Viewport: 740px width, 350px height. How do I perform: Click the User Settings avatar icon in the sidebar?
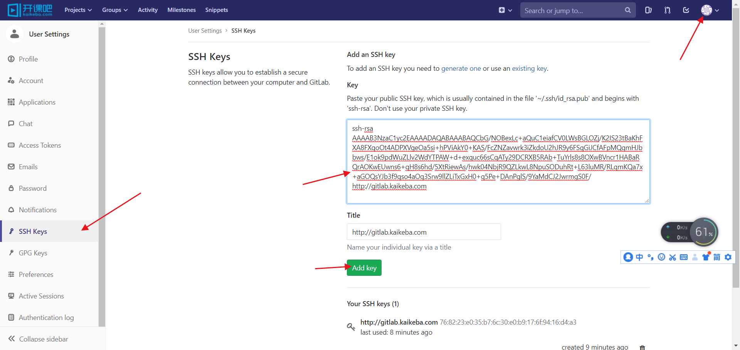[15, 34]
